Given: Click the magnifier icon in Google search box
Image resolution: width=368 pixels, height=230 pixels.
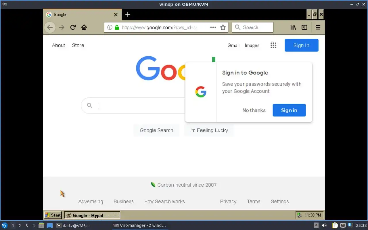Looking at the screenshot, I should coord(89,106).
